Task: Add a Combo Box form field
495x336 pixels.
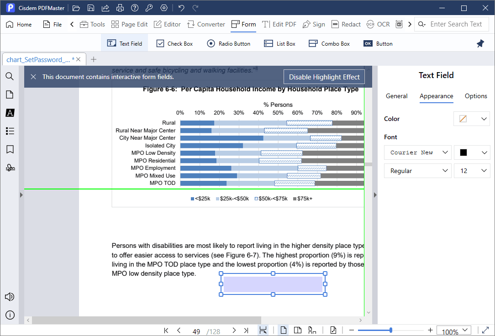Action: 329,43
